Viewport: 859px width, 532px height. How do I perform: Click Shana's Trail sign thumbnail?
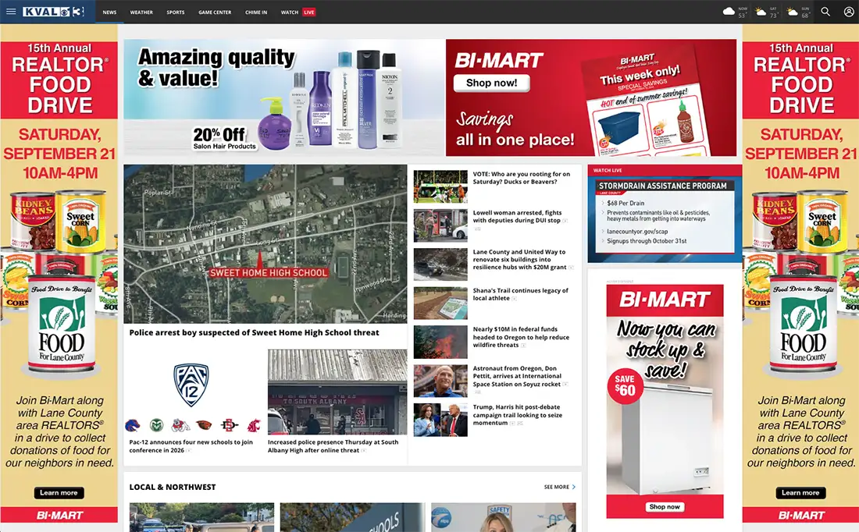pos(440,303)
